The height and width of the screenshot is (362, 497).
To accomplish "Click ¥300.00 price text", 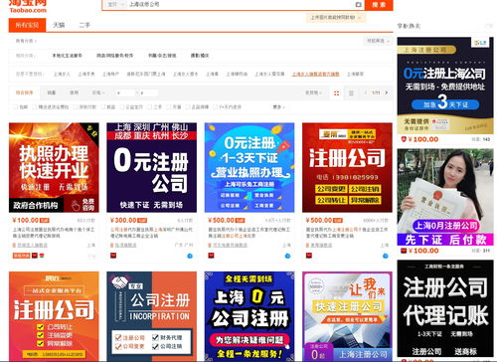I will point(123,220).
